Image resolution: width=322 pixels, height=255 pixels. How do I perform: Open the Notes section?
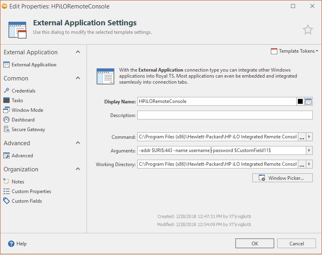coord(18,182)
